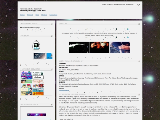Open the Resources link
160x120 pixels.
(x=53, y=15)
